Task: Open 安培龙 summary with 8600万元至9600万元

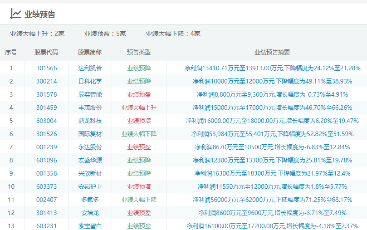Action: (272, 213)
